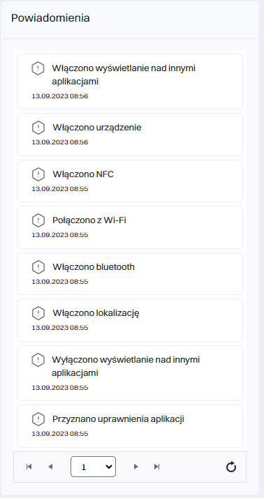Select the Włączono NFC notification text
This screenshot has width=264, height=498.
coord(83,174)
